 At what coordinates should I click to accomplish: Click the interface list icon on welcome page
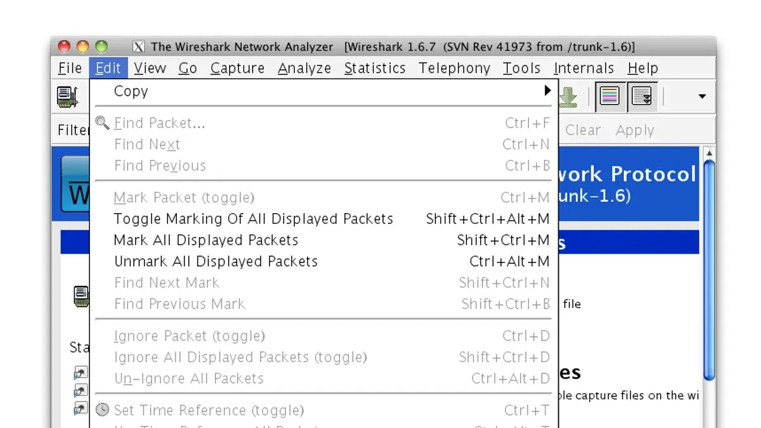81,296
